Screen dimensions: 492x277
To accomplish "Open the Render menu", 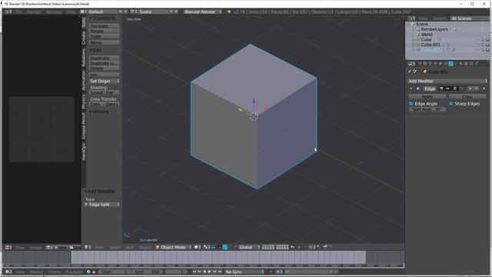I will point(34,12).
